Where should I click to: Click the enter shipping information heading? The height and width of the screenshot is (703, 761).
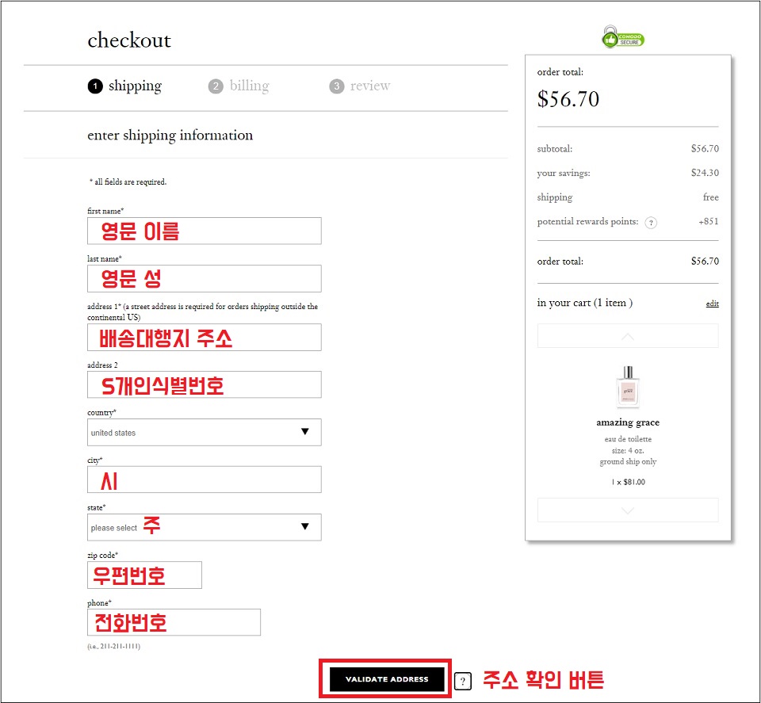170,136
